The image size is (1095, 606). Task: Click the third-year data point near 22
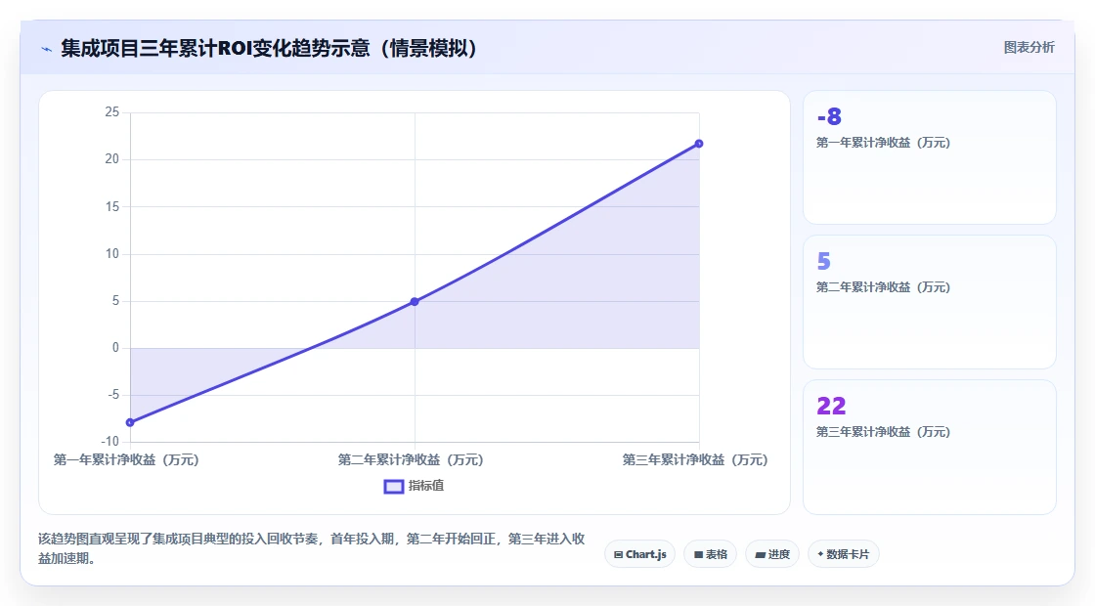tap(699, 144)
